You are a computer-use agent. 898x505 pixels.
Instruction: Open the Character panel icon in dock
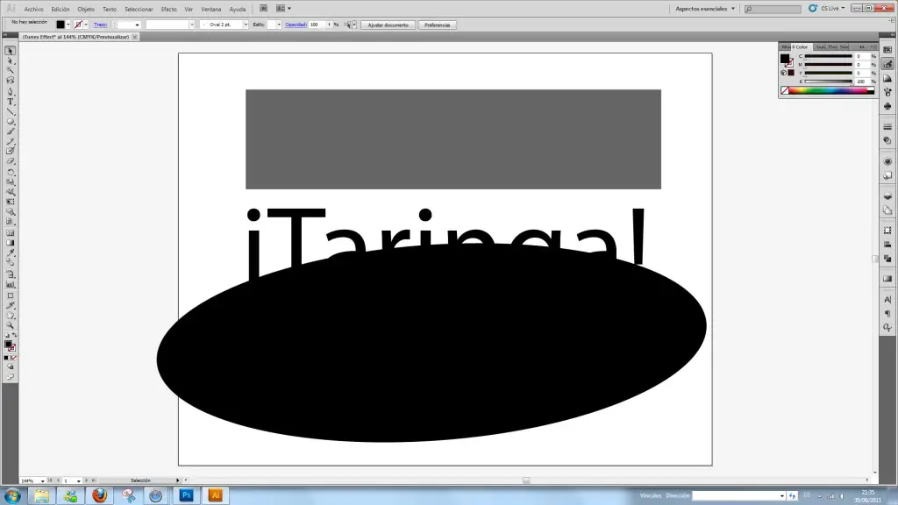tap(887, 300)
